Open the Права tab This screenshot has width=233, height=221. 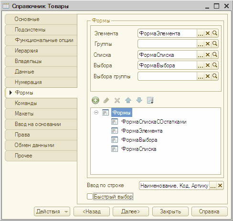pos(41,135)
